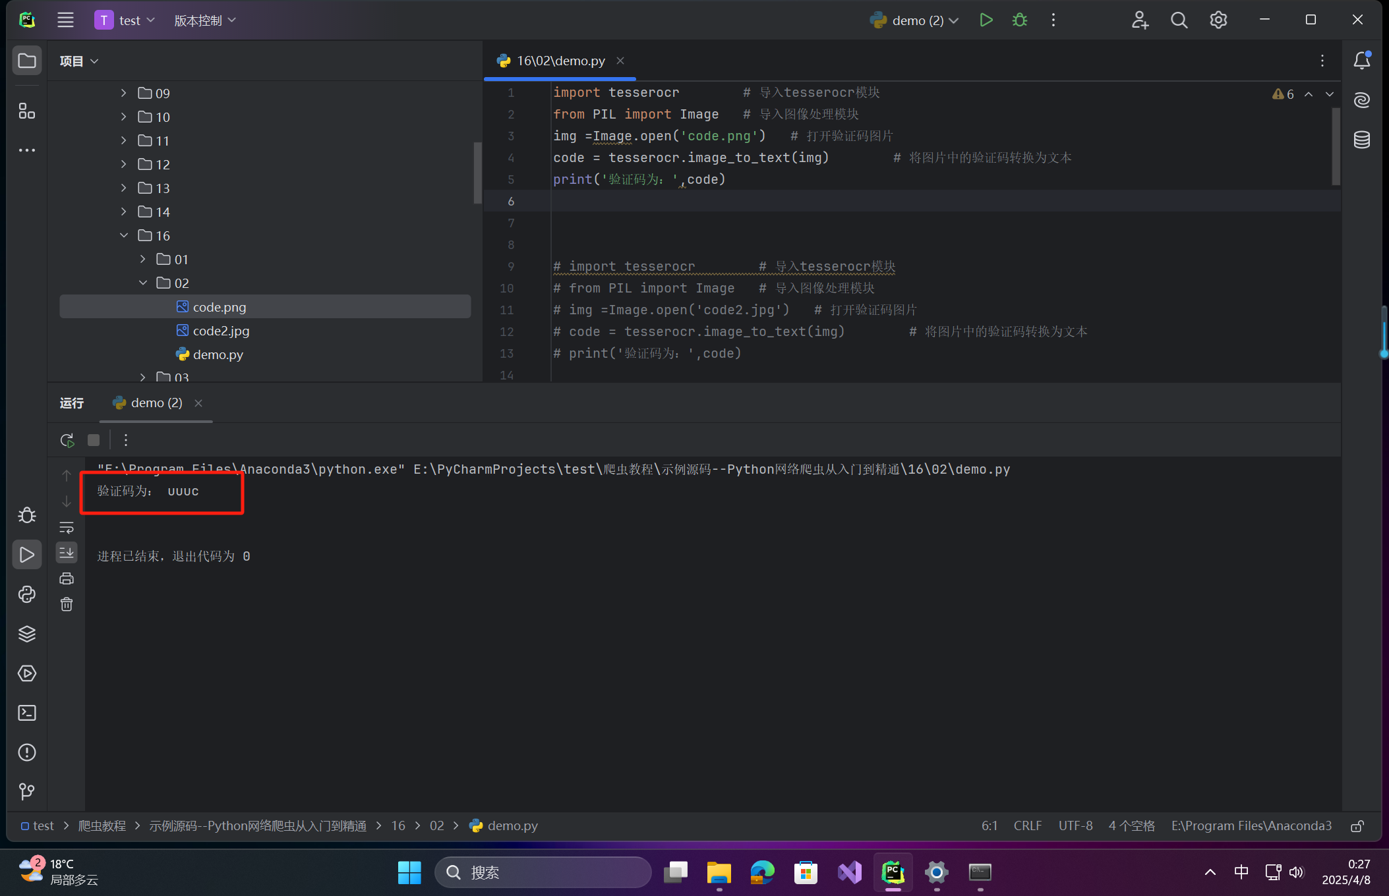The image size is (1389, 896).
Task: Open Python Packages tool window
Action: click(x=27, y=634)
